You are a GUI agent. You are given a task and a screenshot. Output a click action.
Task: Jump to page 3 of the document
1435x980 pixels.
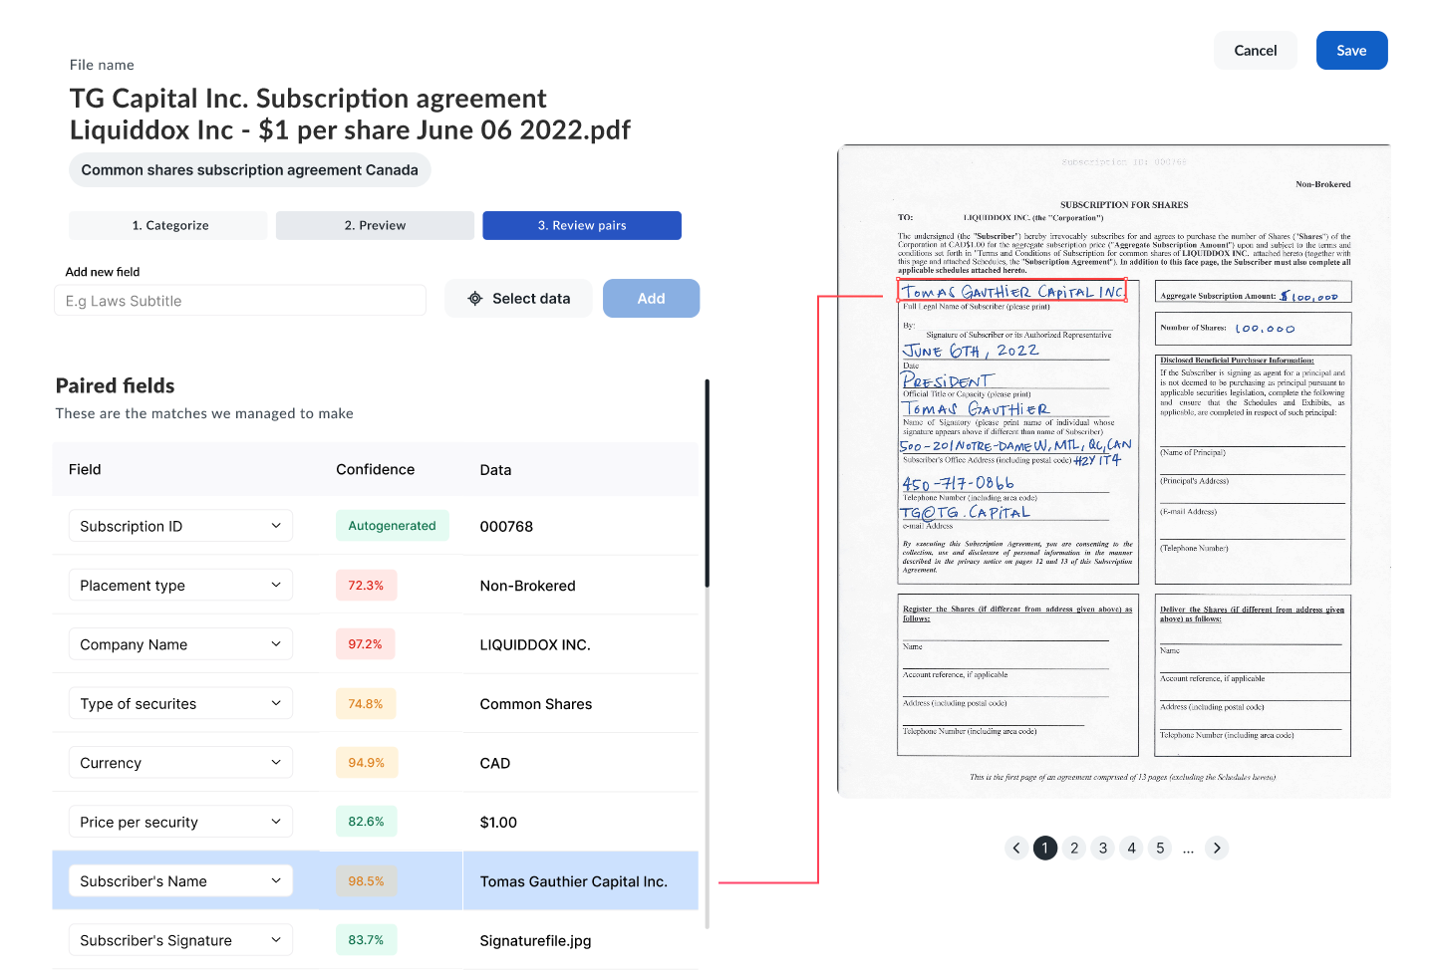[x=1103, y=849]
